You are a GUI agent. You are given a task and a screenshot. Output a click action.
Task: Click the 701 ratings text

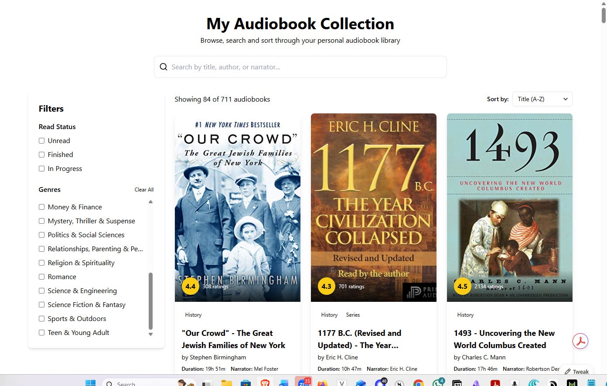351,287
